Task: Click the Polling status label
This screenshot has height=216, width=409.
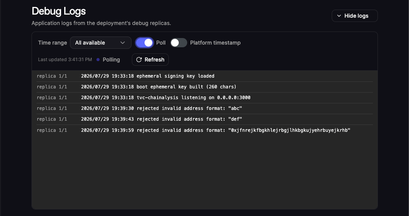Action: 111,60
